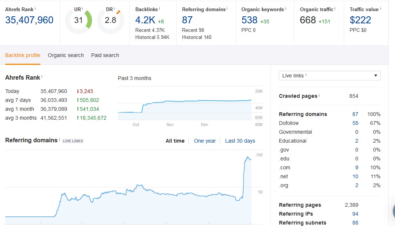Select spike peak in Referring domains chart

[248, 157]
